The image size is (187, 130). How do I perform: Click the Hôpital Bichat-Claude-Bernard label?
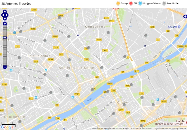(x=171, y=122)
